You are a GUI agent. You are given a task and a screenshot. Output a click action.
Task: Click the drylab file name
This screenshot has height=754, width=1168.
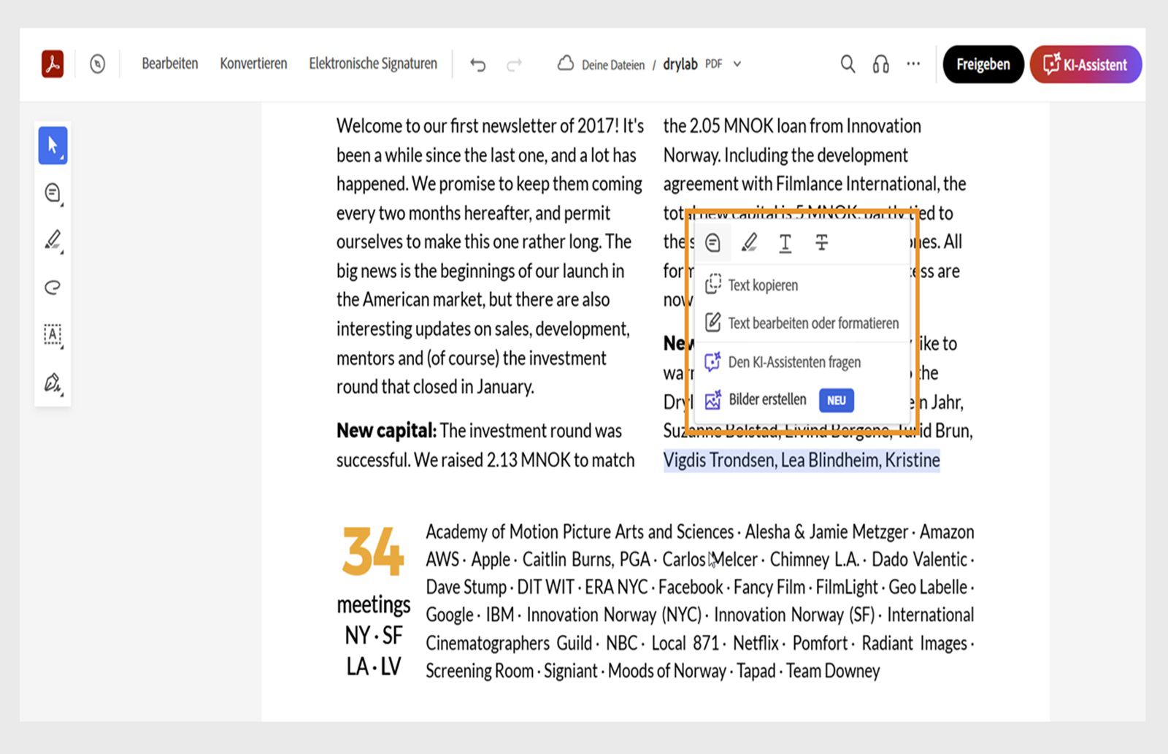pyautogui.click(x=680, y=64)
